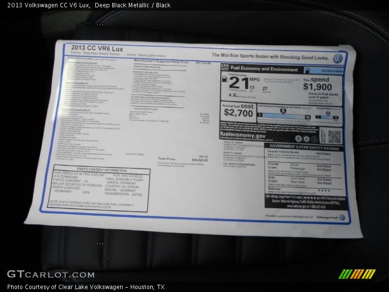
Task: Click the fuel pump icon next to Fuel Economy
Action: (224, 80)
